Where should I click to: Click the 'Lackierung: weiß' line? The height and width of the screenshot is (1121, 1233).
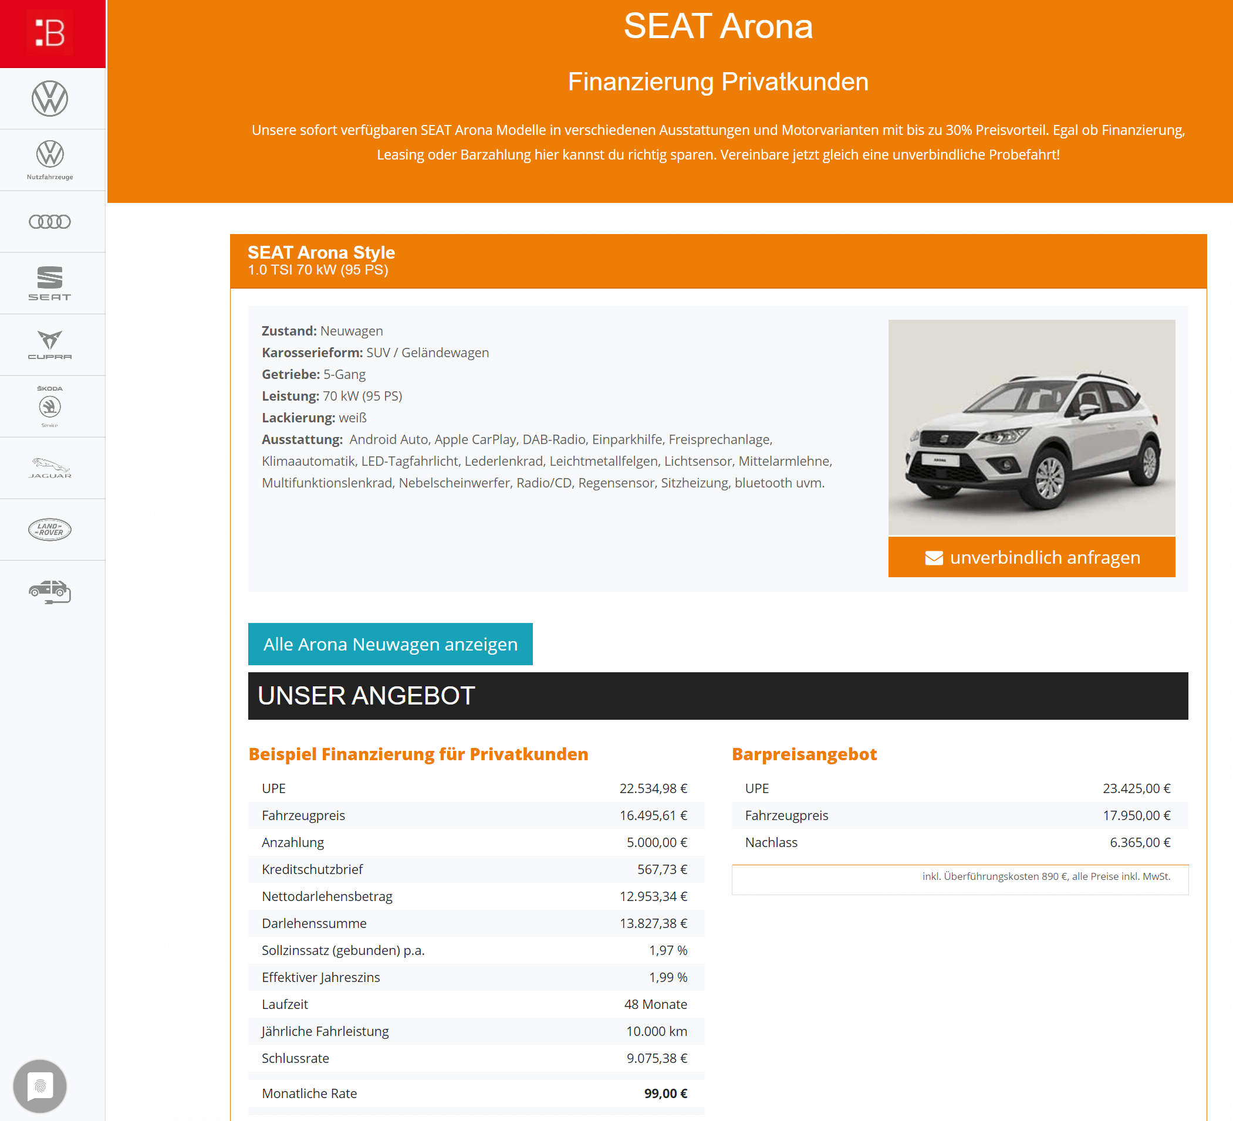[314, 417]
